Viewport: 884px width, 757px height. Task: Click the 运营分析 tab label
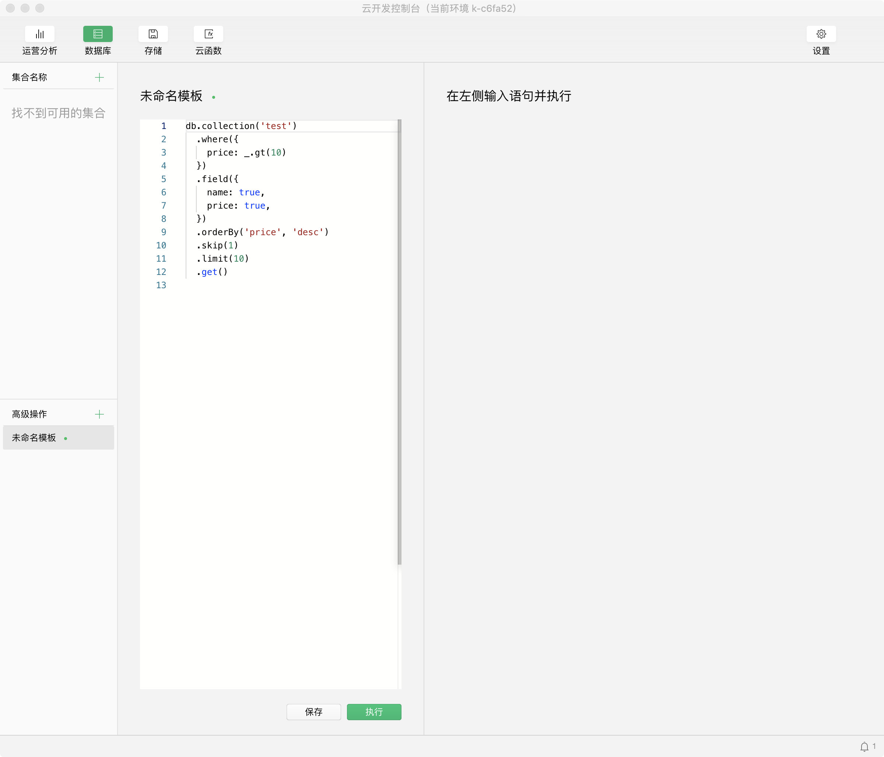click(x=39, y=51)
